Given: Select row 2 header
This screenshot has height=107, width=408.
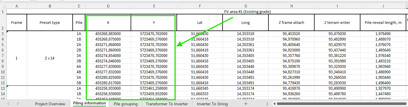Looking at the screenshot, I should click(3, 22).
